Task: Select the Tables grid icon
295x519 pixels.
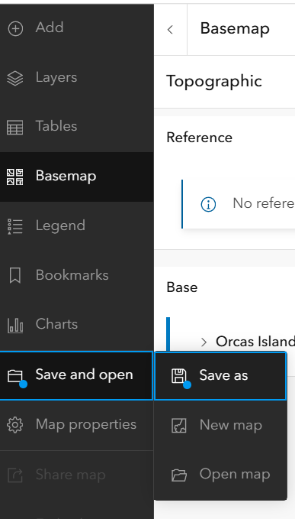Action: point(15,127)
